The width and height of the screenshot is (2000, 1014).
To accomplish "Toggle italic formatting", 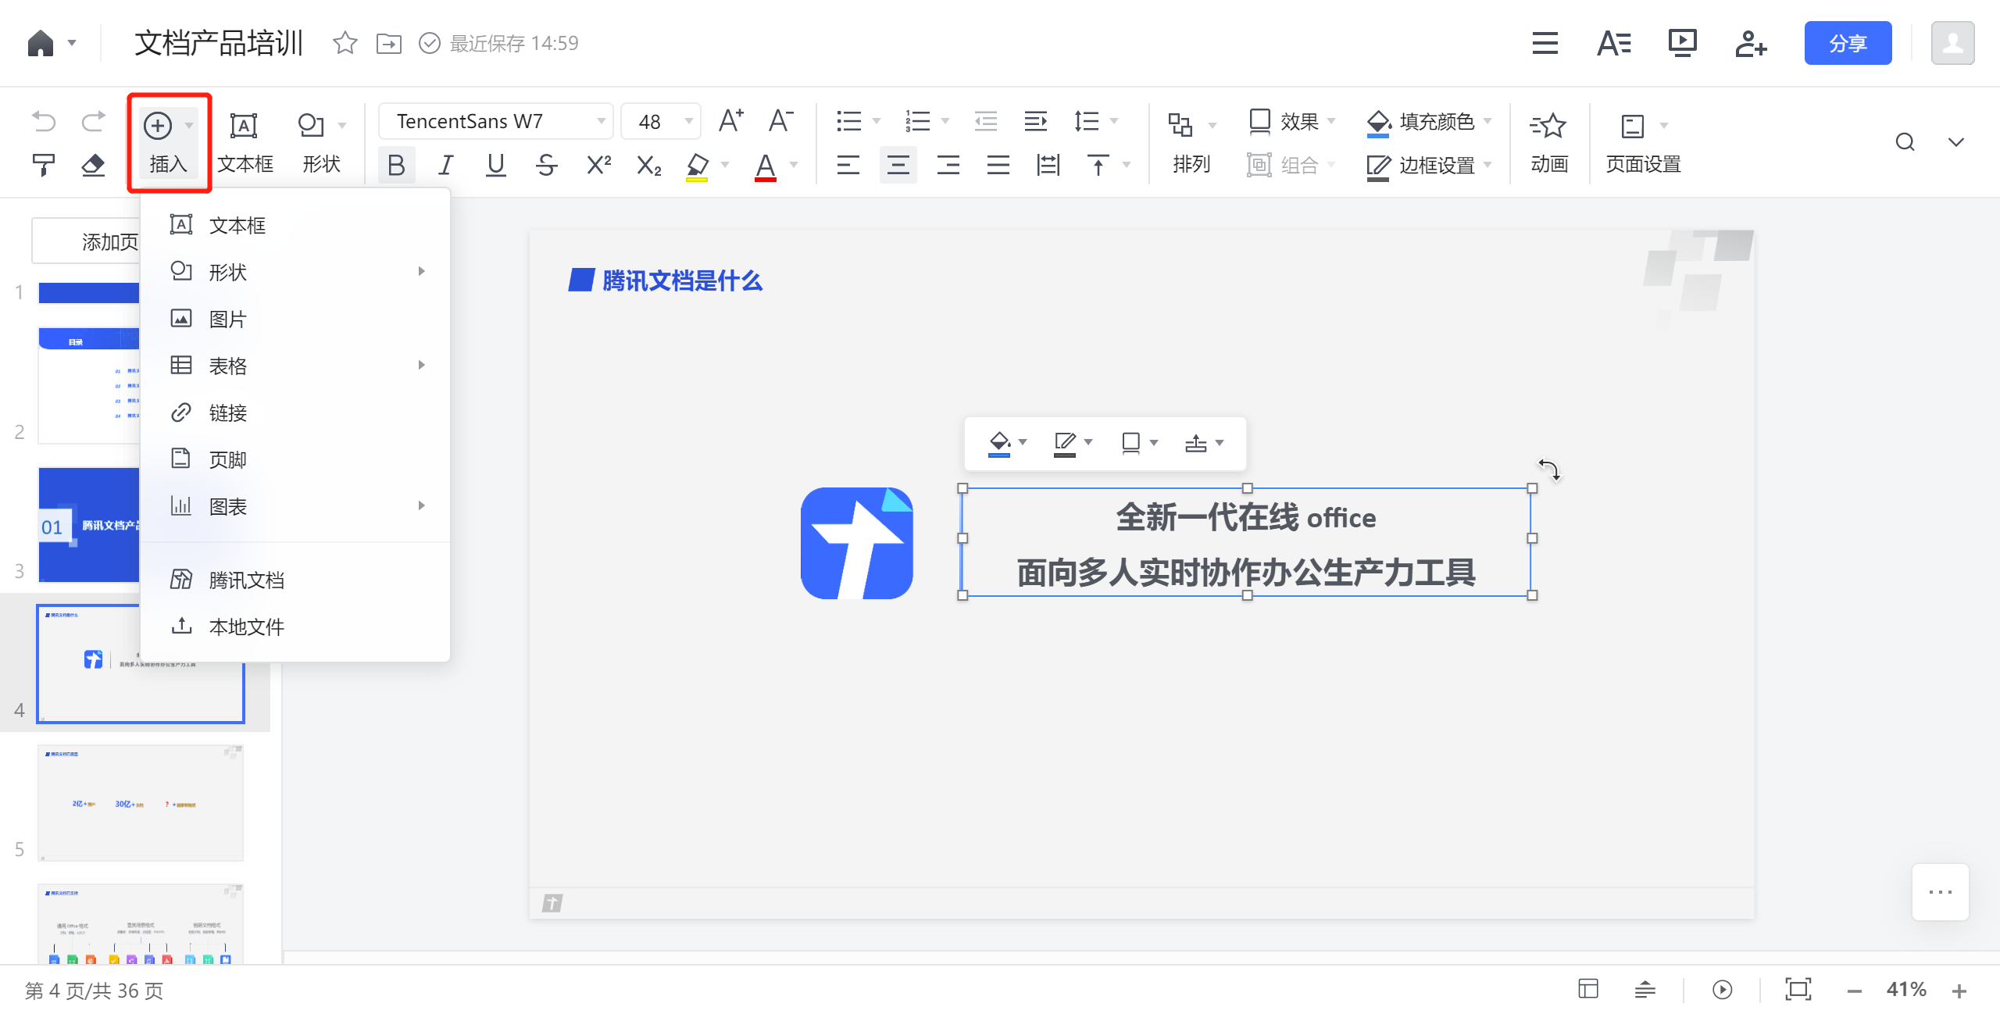I will (x=446, y=165).
